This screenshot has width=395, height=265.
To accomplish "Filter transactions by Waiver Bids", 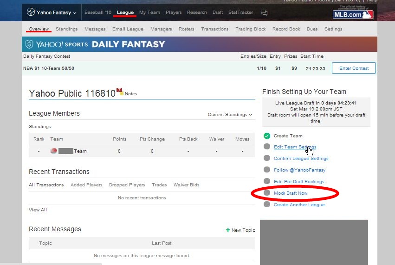I will coord(186,185).
